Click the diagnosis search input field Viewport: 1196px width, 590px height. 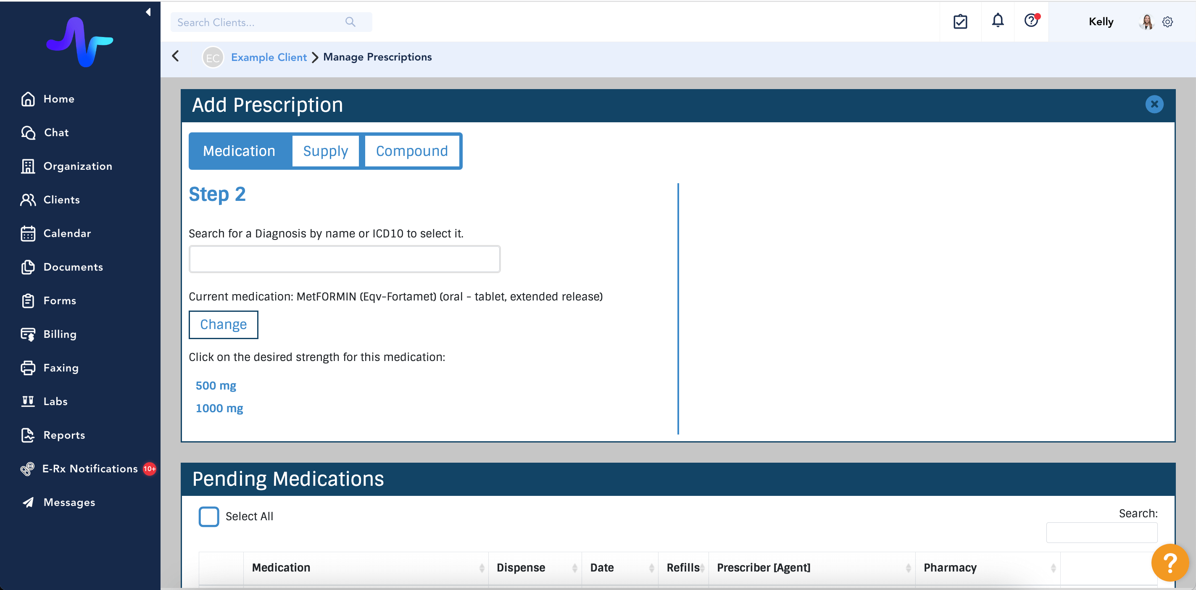345,258
